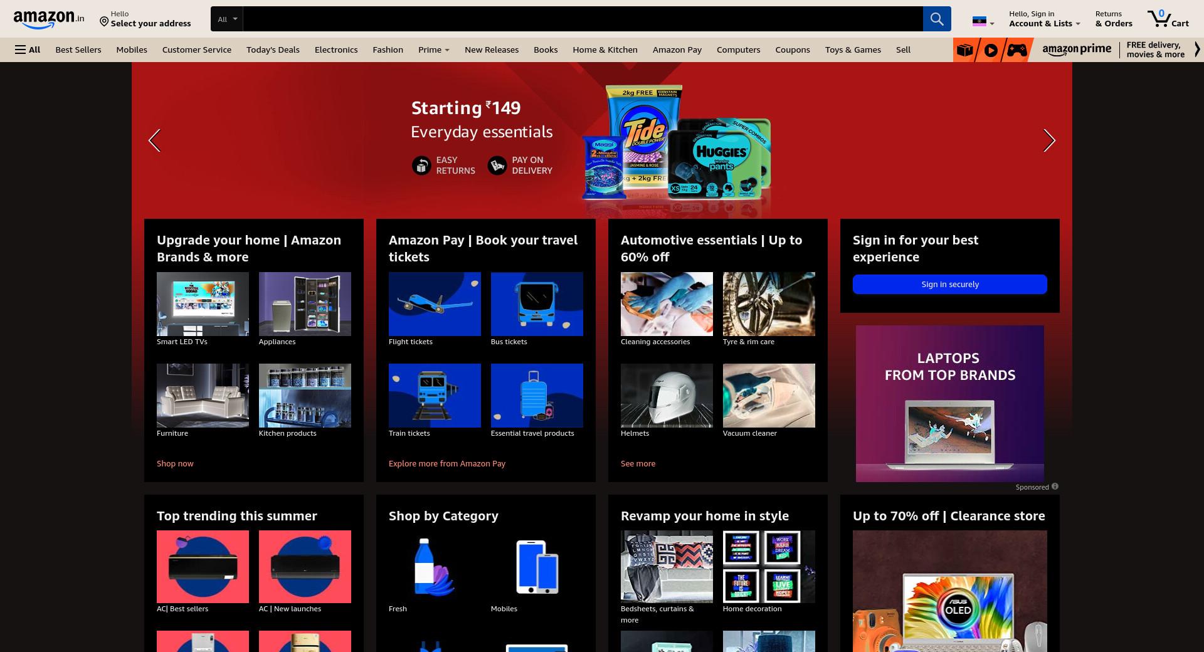The width and height of the screenshot is (1204, 652).
Task: Open the Coupons nav item
Action: tap(793, 50)
